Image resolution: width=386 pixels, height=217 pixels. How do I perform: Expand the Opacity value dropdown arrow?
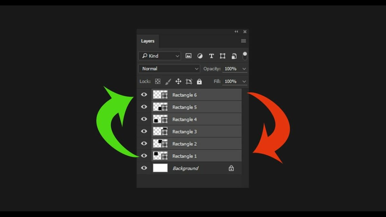(x=244, y=69)
